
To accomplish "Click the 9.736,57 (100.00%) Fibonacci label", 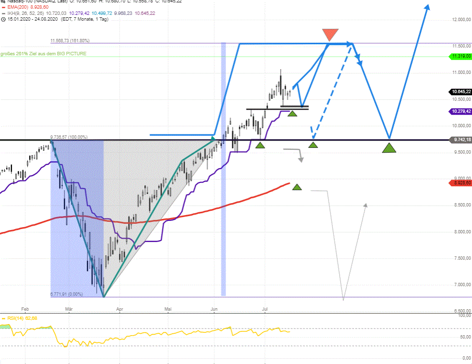I will (69, 137).
